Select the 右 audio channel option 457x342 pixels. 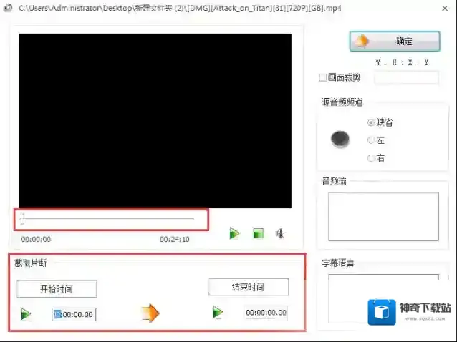point(371,158)
